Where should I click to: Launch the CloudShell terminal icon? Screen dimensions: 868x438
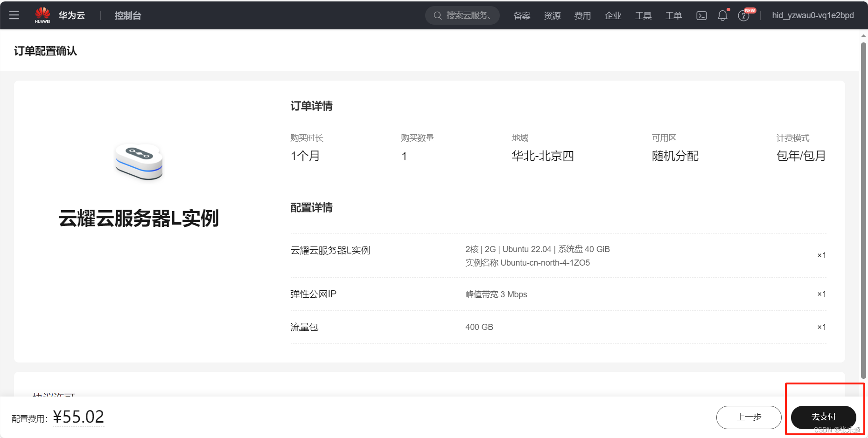(x=701, y=15)
